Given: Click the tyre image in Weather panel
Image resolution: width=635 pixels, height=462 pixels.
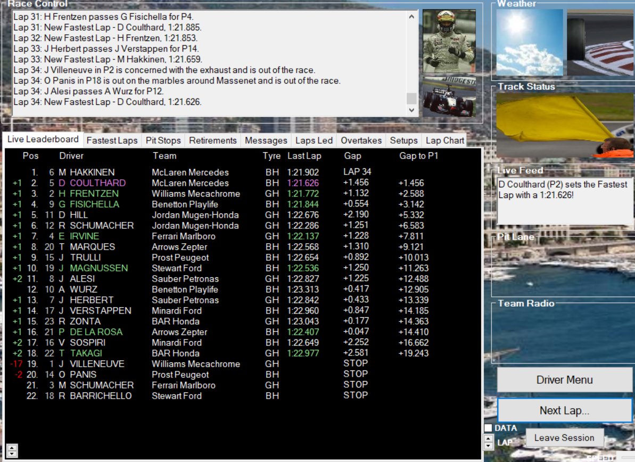Looking at the screenshot, I should 600,42.
